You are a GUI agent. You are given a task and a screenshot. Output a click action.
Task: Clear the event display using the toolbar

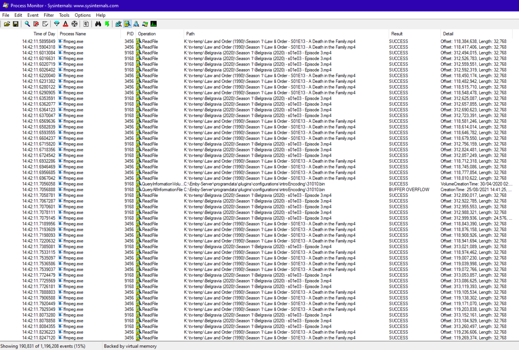point(44,24)
